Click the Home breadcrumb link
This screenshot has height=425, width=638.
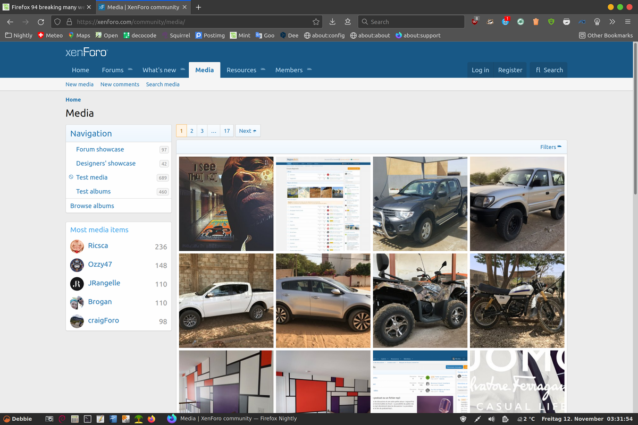(73, 100)
